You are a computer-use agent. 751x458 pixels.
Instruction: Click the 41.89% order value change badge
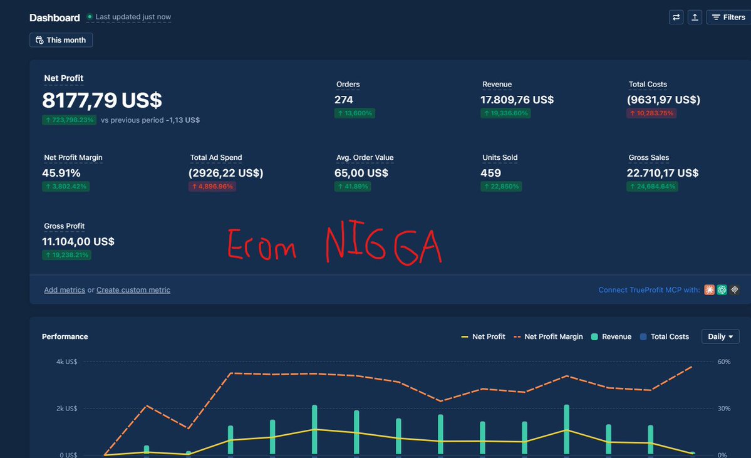click(x=353, y=186)
